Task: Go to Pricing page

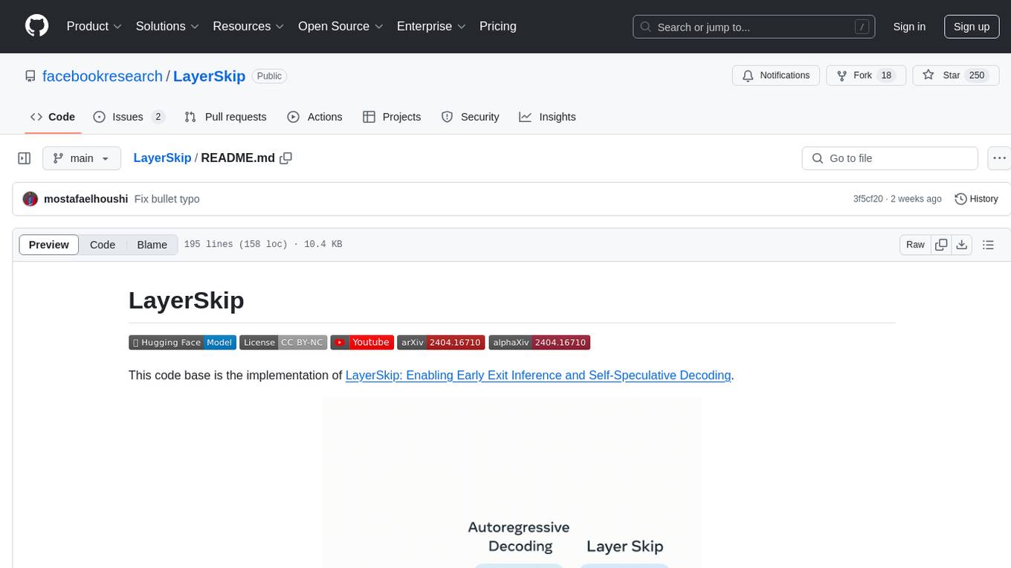Action: coord(498,26)
